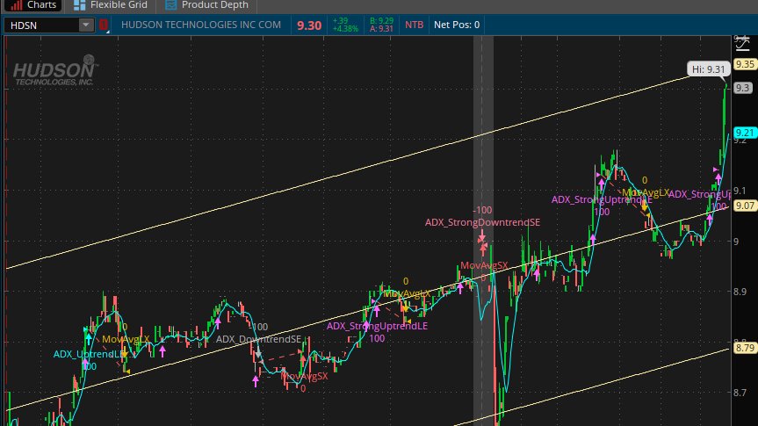
Task: Click the ADX_DowntrendSE strategy label
Action: coord(258,339)
